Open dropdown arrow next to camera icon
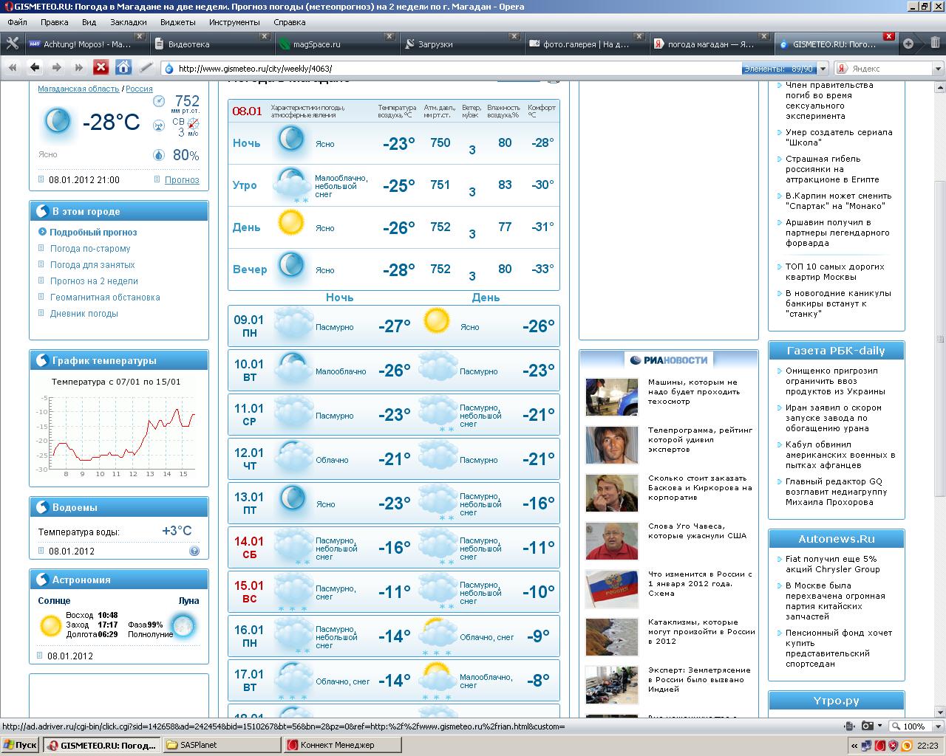This screenshot has height=756, width=946. pos(878,726)
